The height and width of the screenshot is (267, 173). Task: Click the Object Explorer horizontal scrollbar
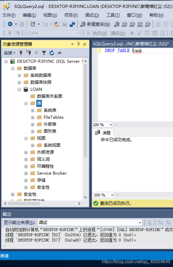pos(24,204)
